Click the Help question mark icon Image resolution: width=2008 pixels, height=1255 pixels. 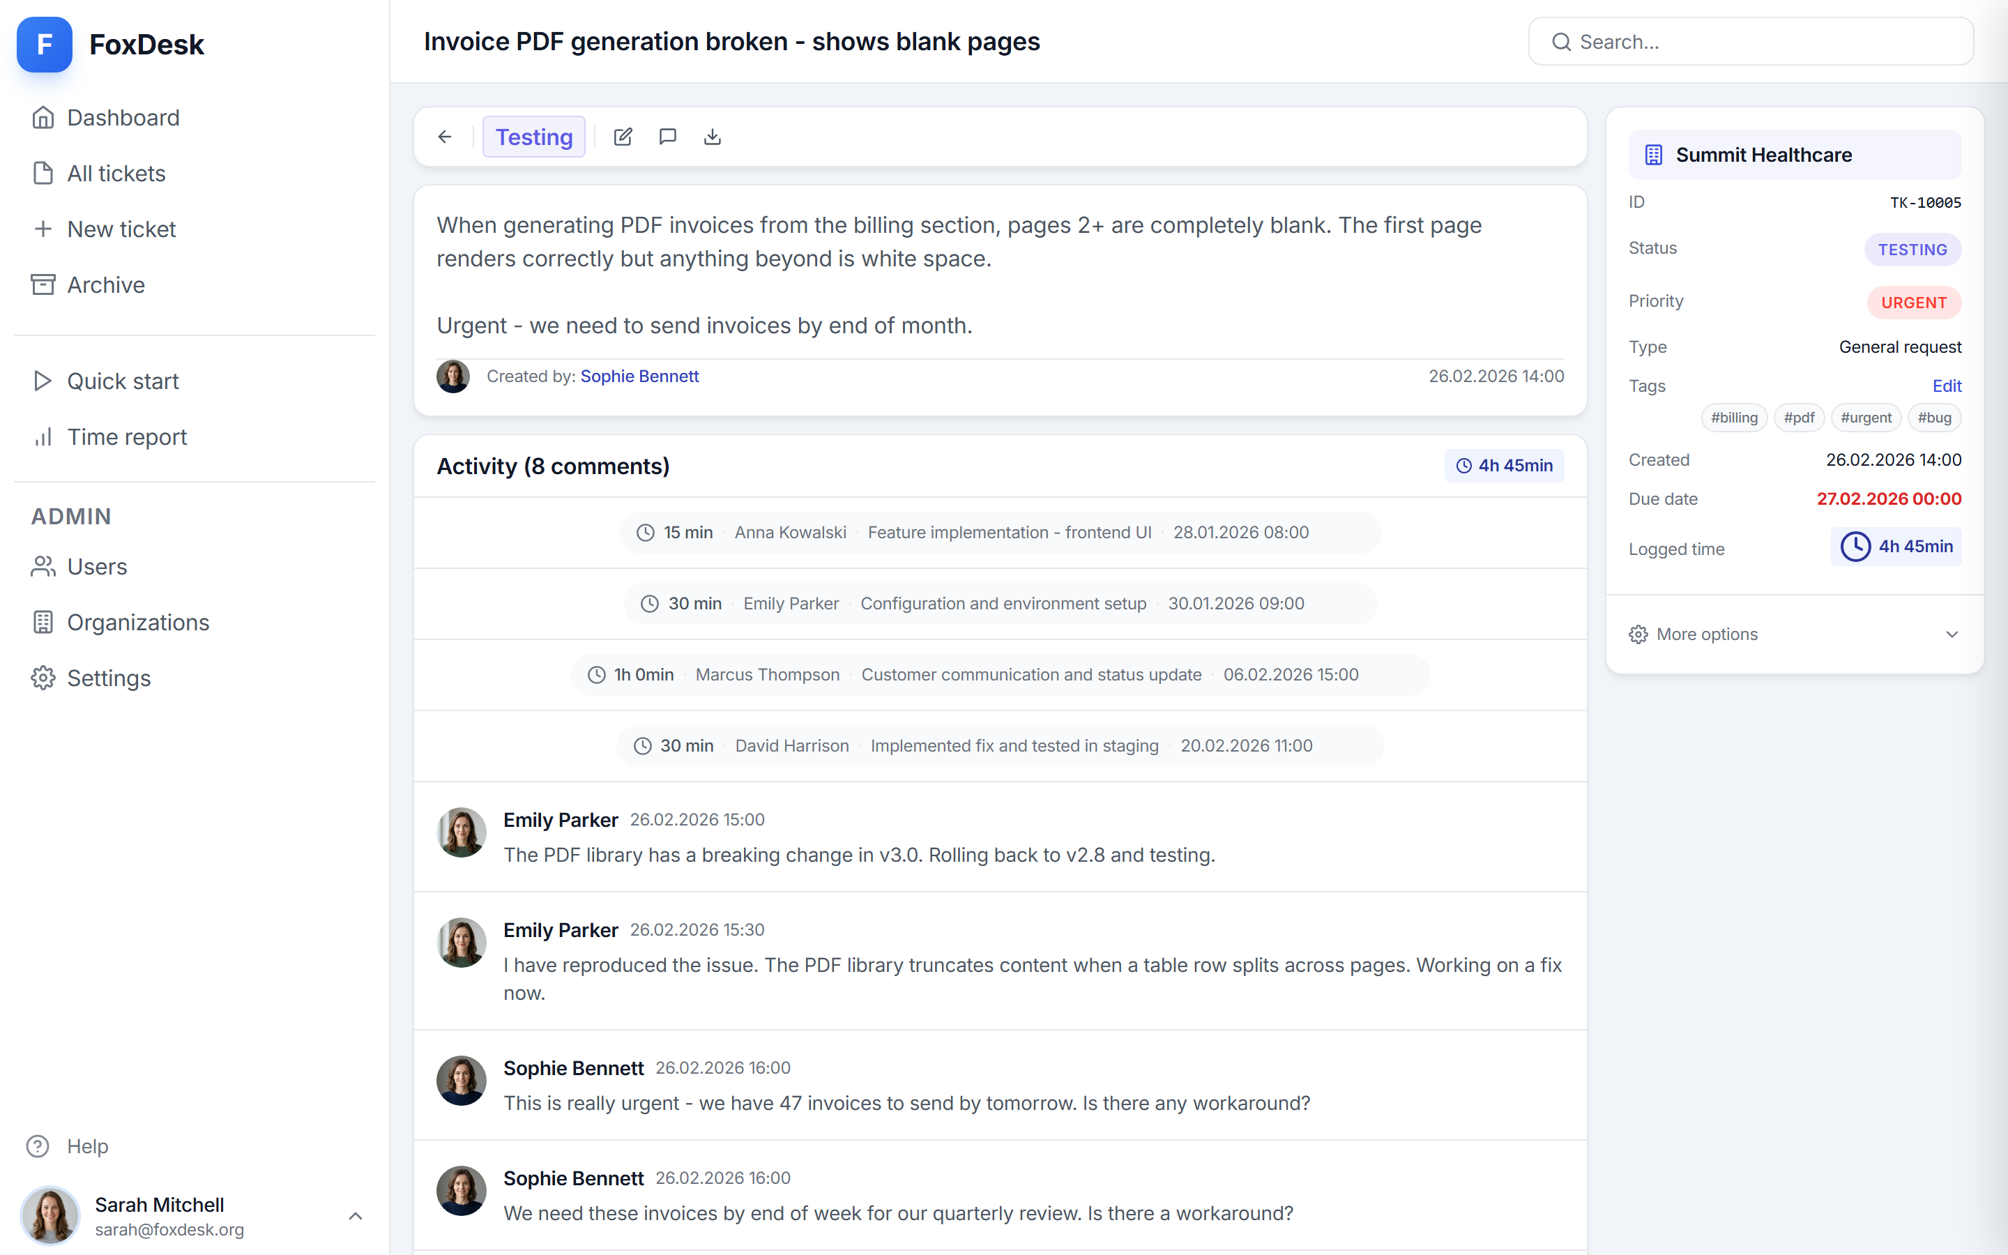38,1146
